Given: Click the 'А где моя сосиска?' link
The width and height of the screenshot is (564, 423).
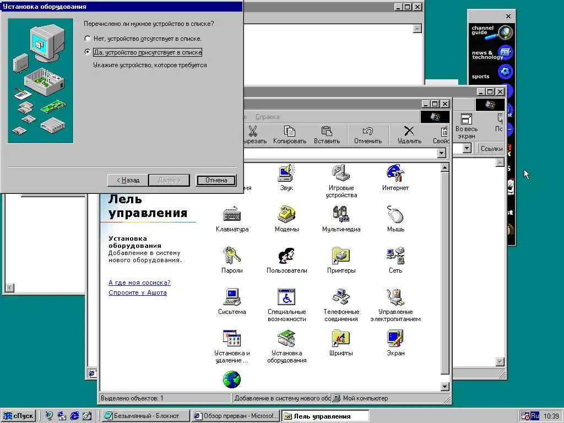Looking at the screenshot, I should 139,283.
